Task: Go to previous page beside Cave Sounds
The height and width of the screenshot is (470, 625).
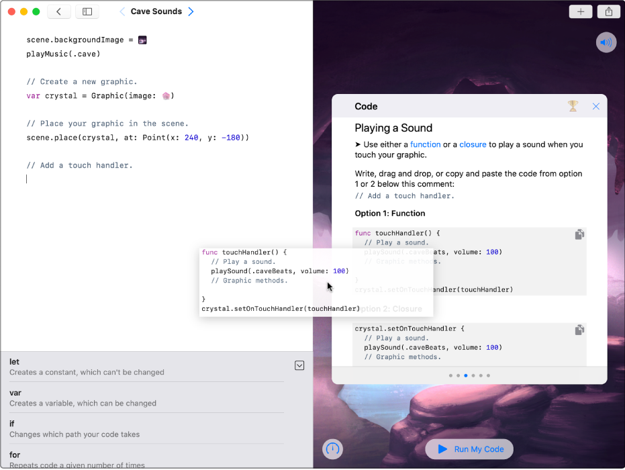Action: pyautogui.click(x=122, y=11)
